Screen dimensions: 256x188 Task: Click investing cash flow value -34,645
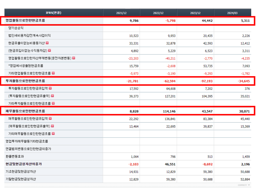244,81
